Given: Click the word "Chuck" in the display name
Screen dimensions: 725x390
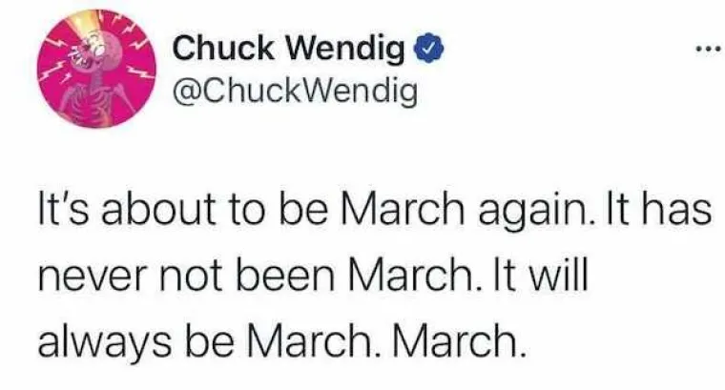Looking at the screenshot, I should [223, 48].
